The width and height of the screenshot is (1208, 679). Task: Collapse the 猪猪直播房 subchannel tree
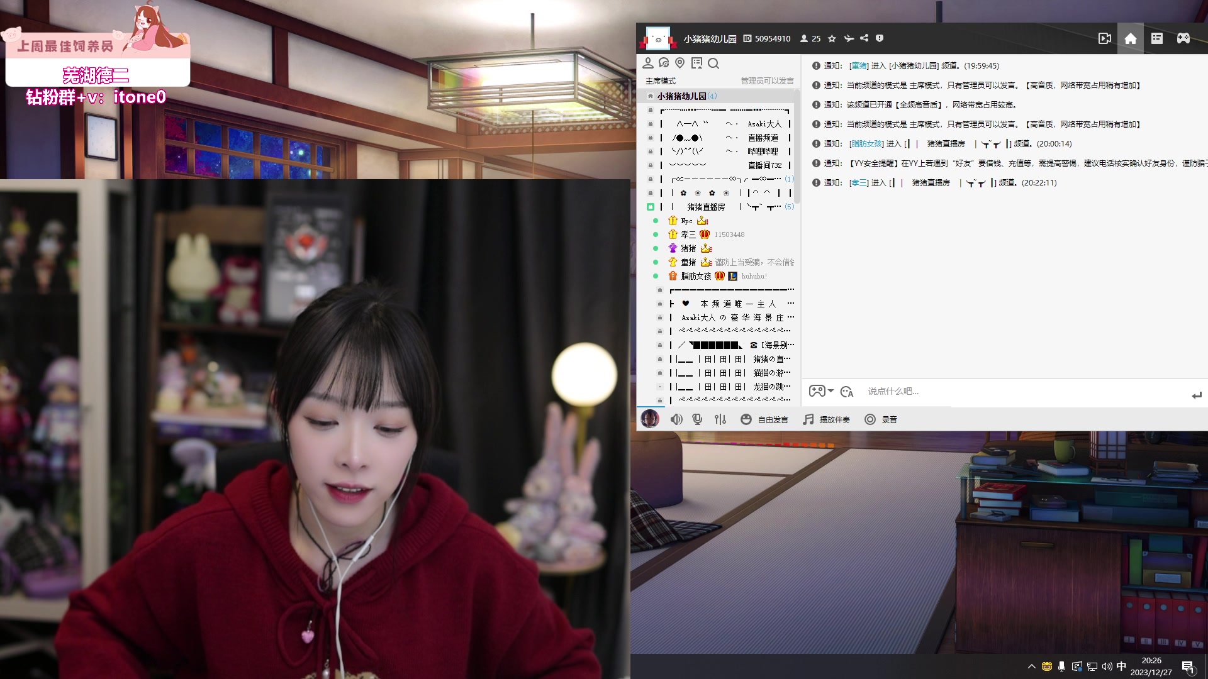click(x=651, y=206)
